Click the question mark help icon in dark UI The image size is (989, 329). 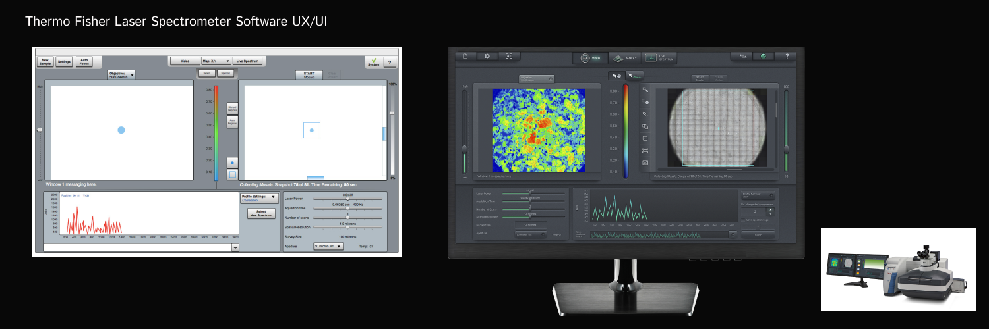(x=786, y=57)
